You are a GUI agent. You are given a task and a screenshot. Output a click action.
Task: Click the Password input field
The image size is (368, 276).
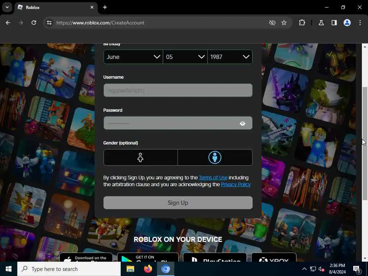pos(178,123)
